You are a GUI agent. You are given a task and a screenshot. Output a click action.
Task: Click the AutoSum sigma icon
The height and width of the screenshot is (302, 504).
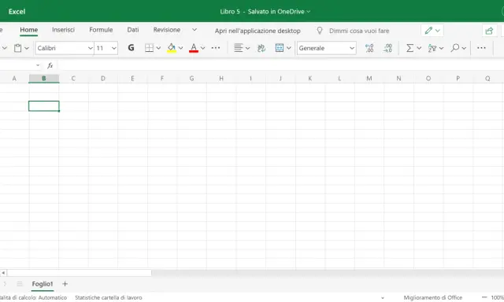tap(409, 48)
